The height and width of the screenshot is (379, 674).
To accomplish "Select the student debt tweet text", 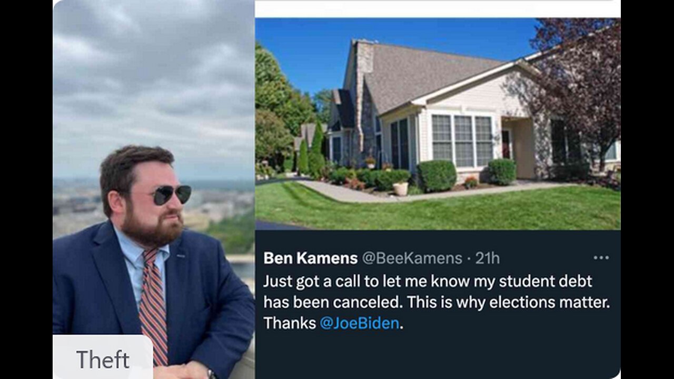I will tap(436, 302).
